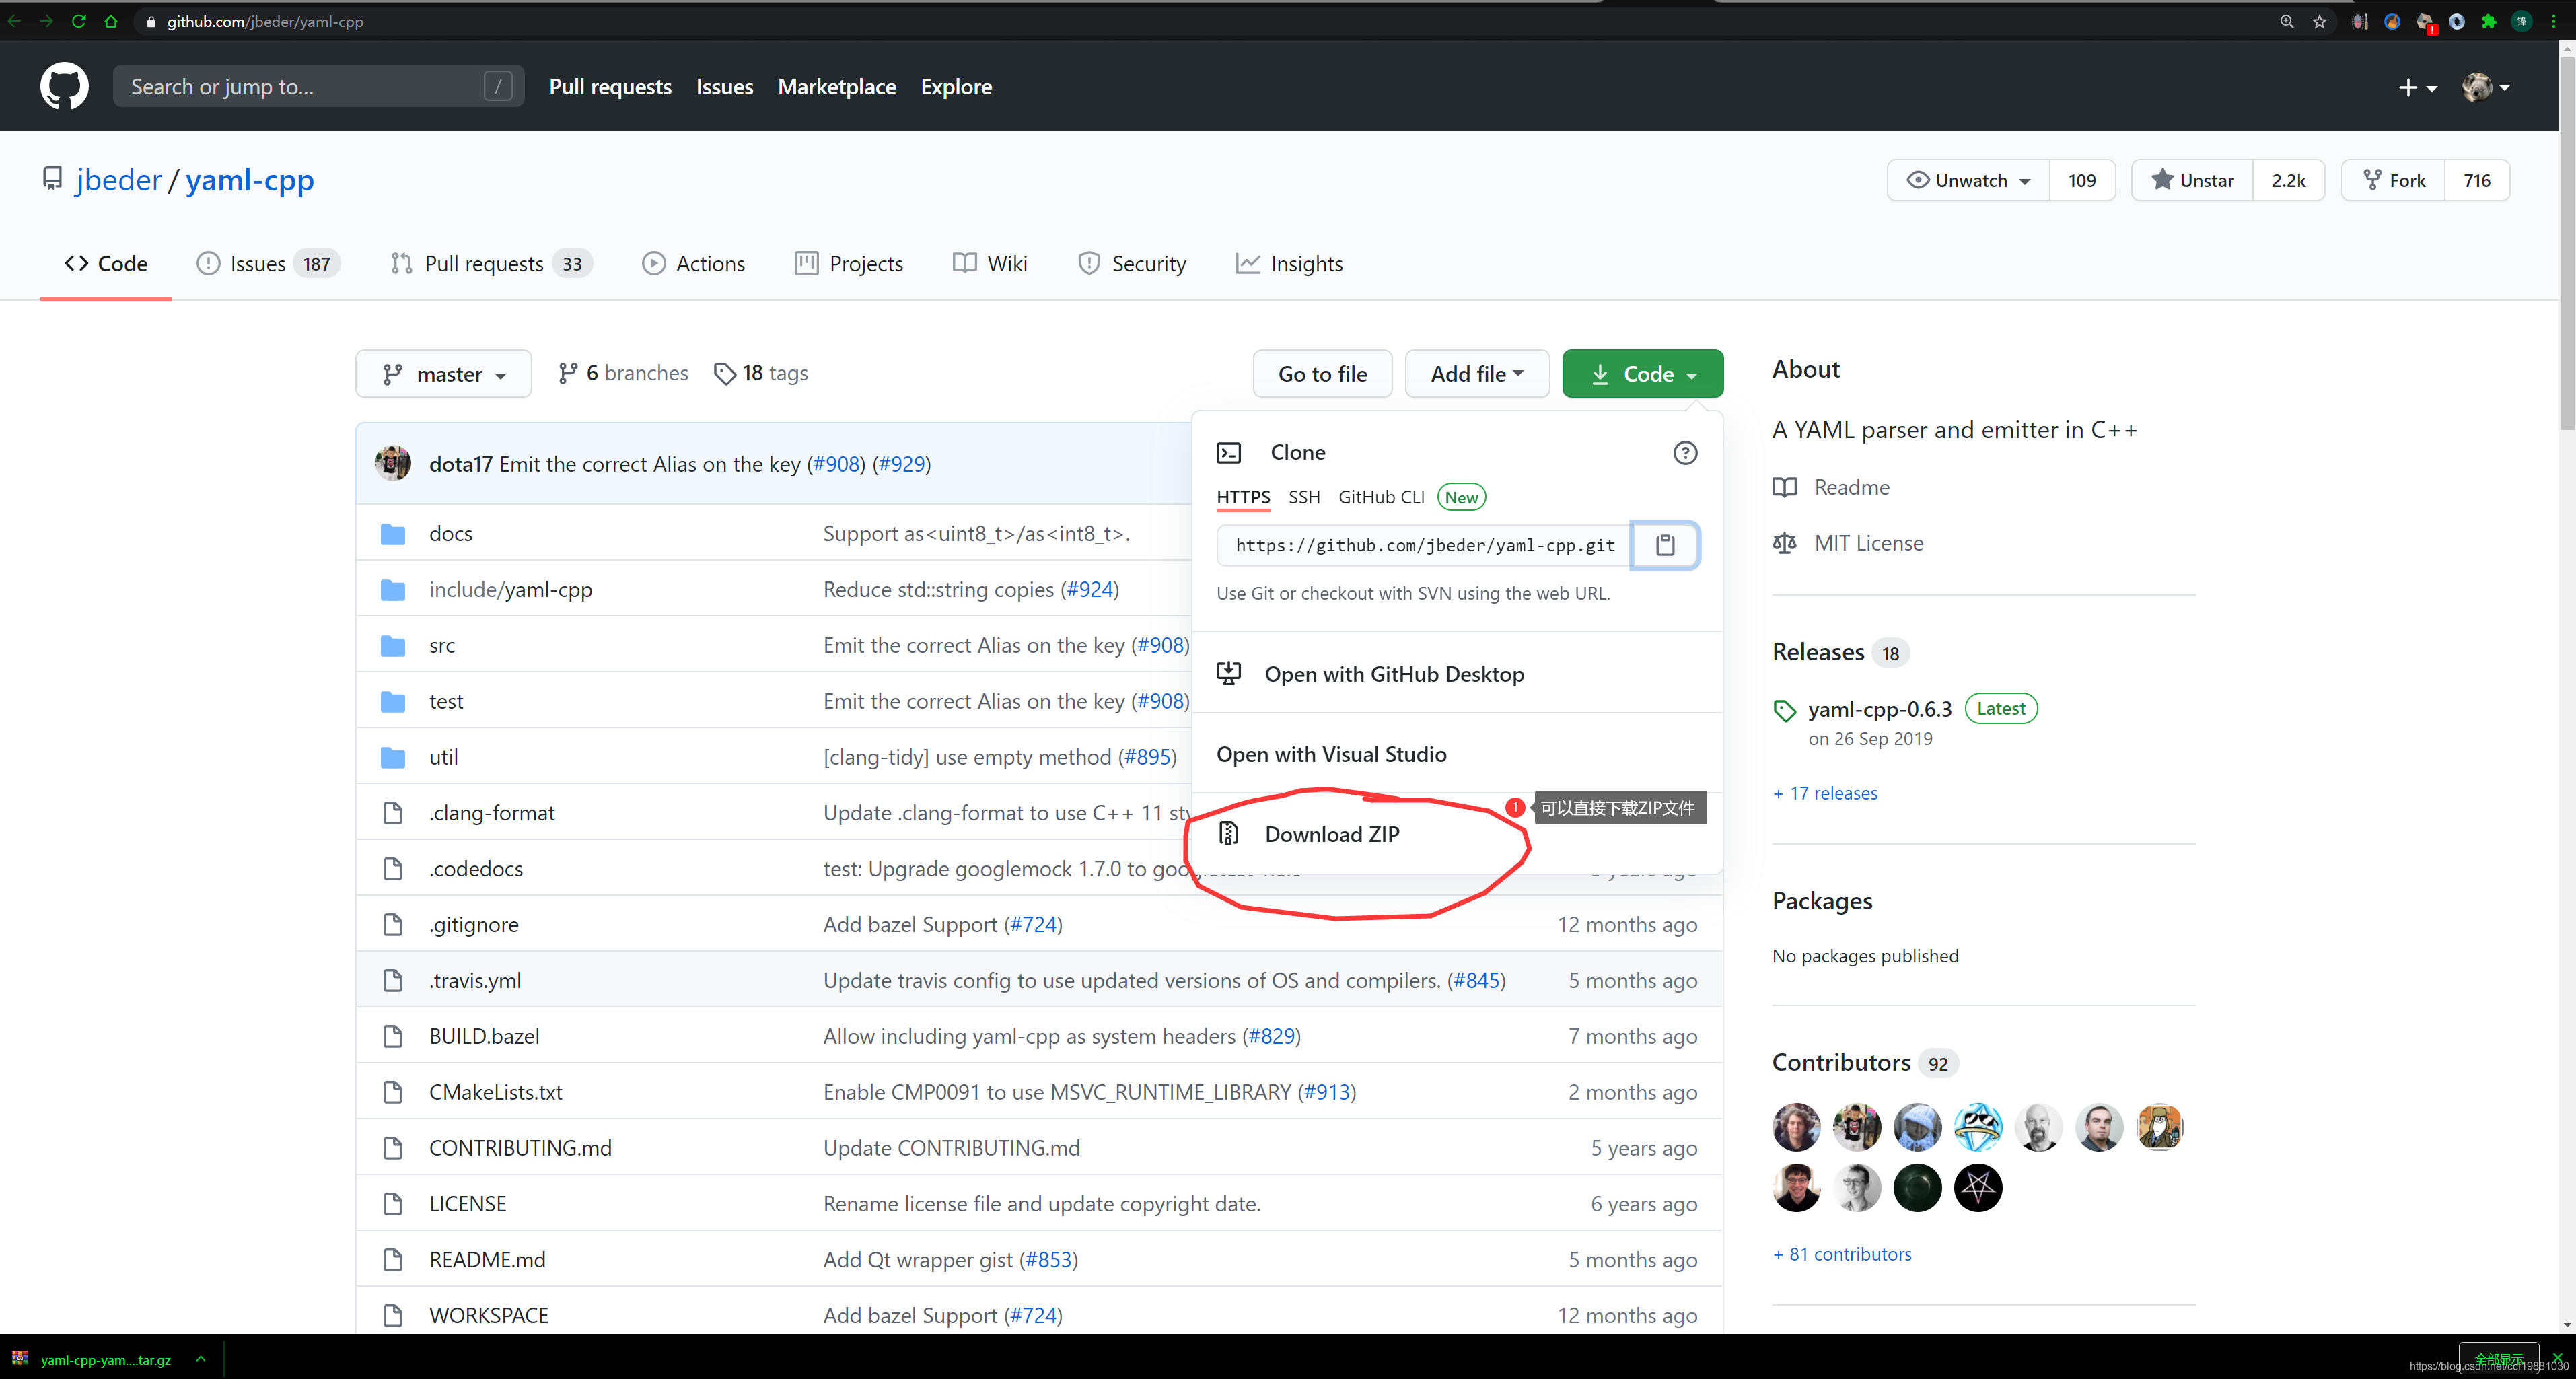Click the browser reload icon
Viewport: 2576px width, 1379px height.
pos(79,21)
